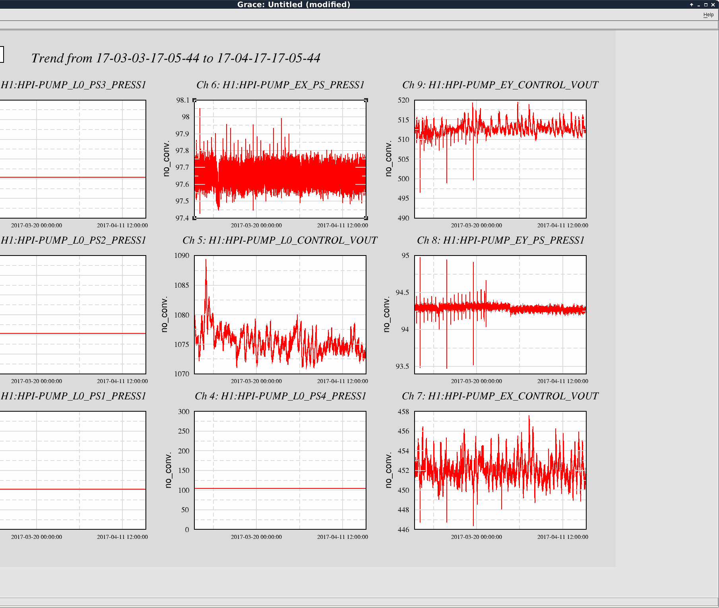Click title 'Ch 8: H1:HPI-PUMP_EY_PS_PRESS1'
This screenshot has height=608, width=719.
[x=501, y=240]
